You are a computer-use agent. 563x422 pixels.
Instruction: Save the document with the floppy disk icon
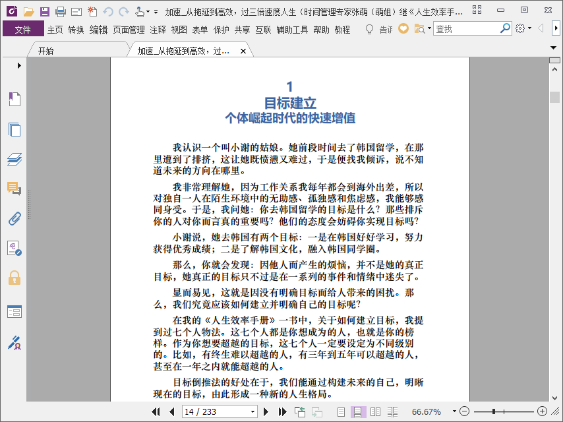tap(45, 12)
